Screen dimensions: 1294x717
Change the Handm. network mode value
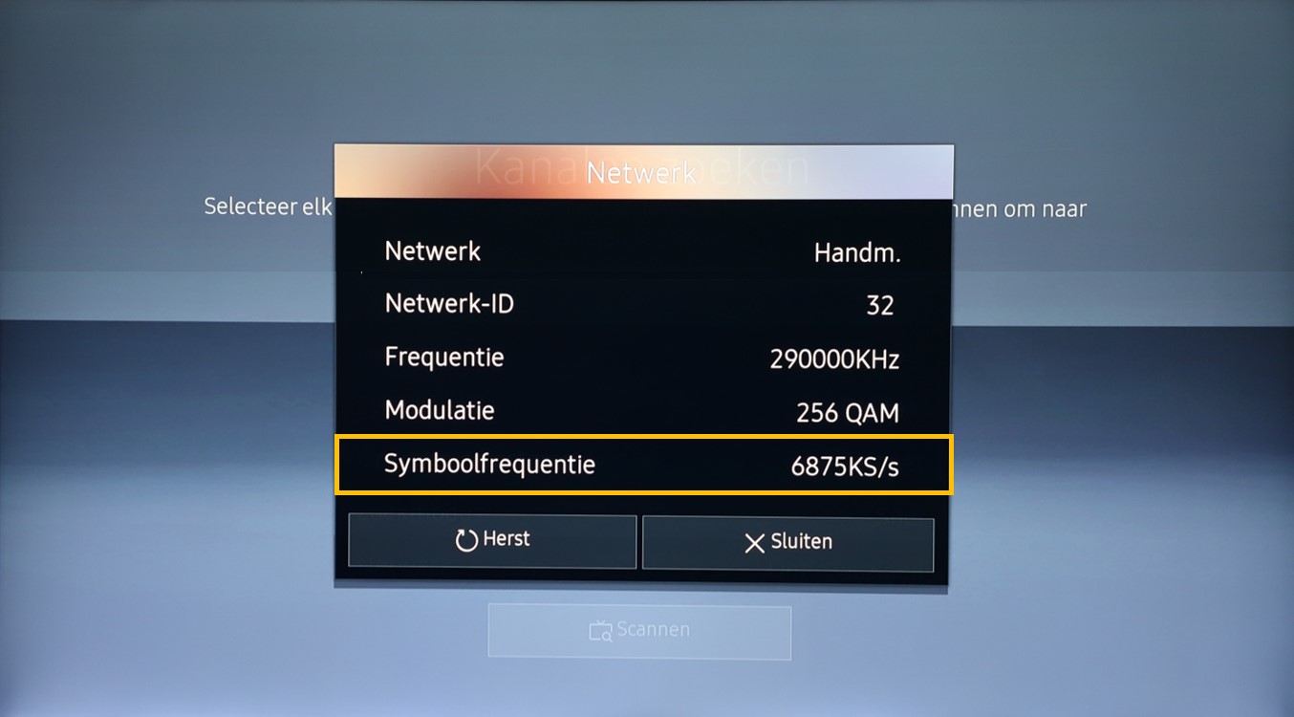(857, 253)
